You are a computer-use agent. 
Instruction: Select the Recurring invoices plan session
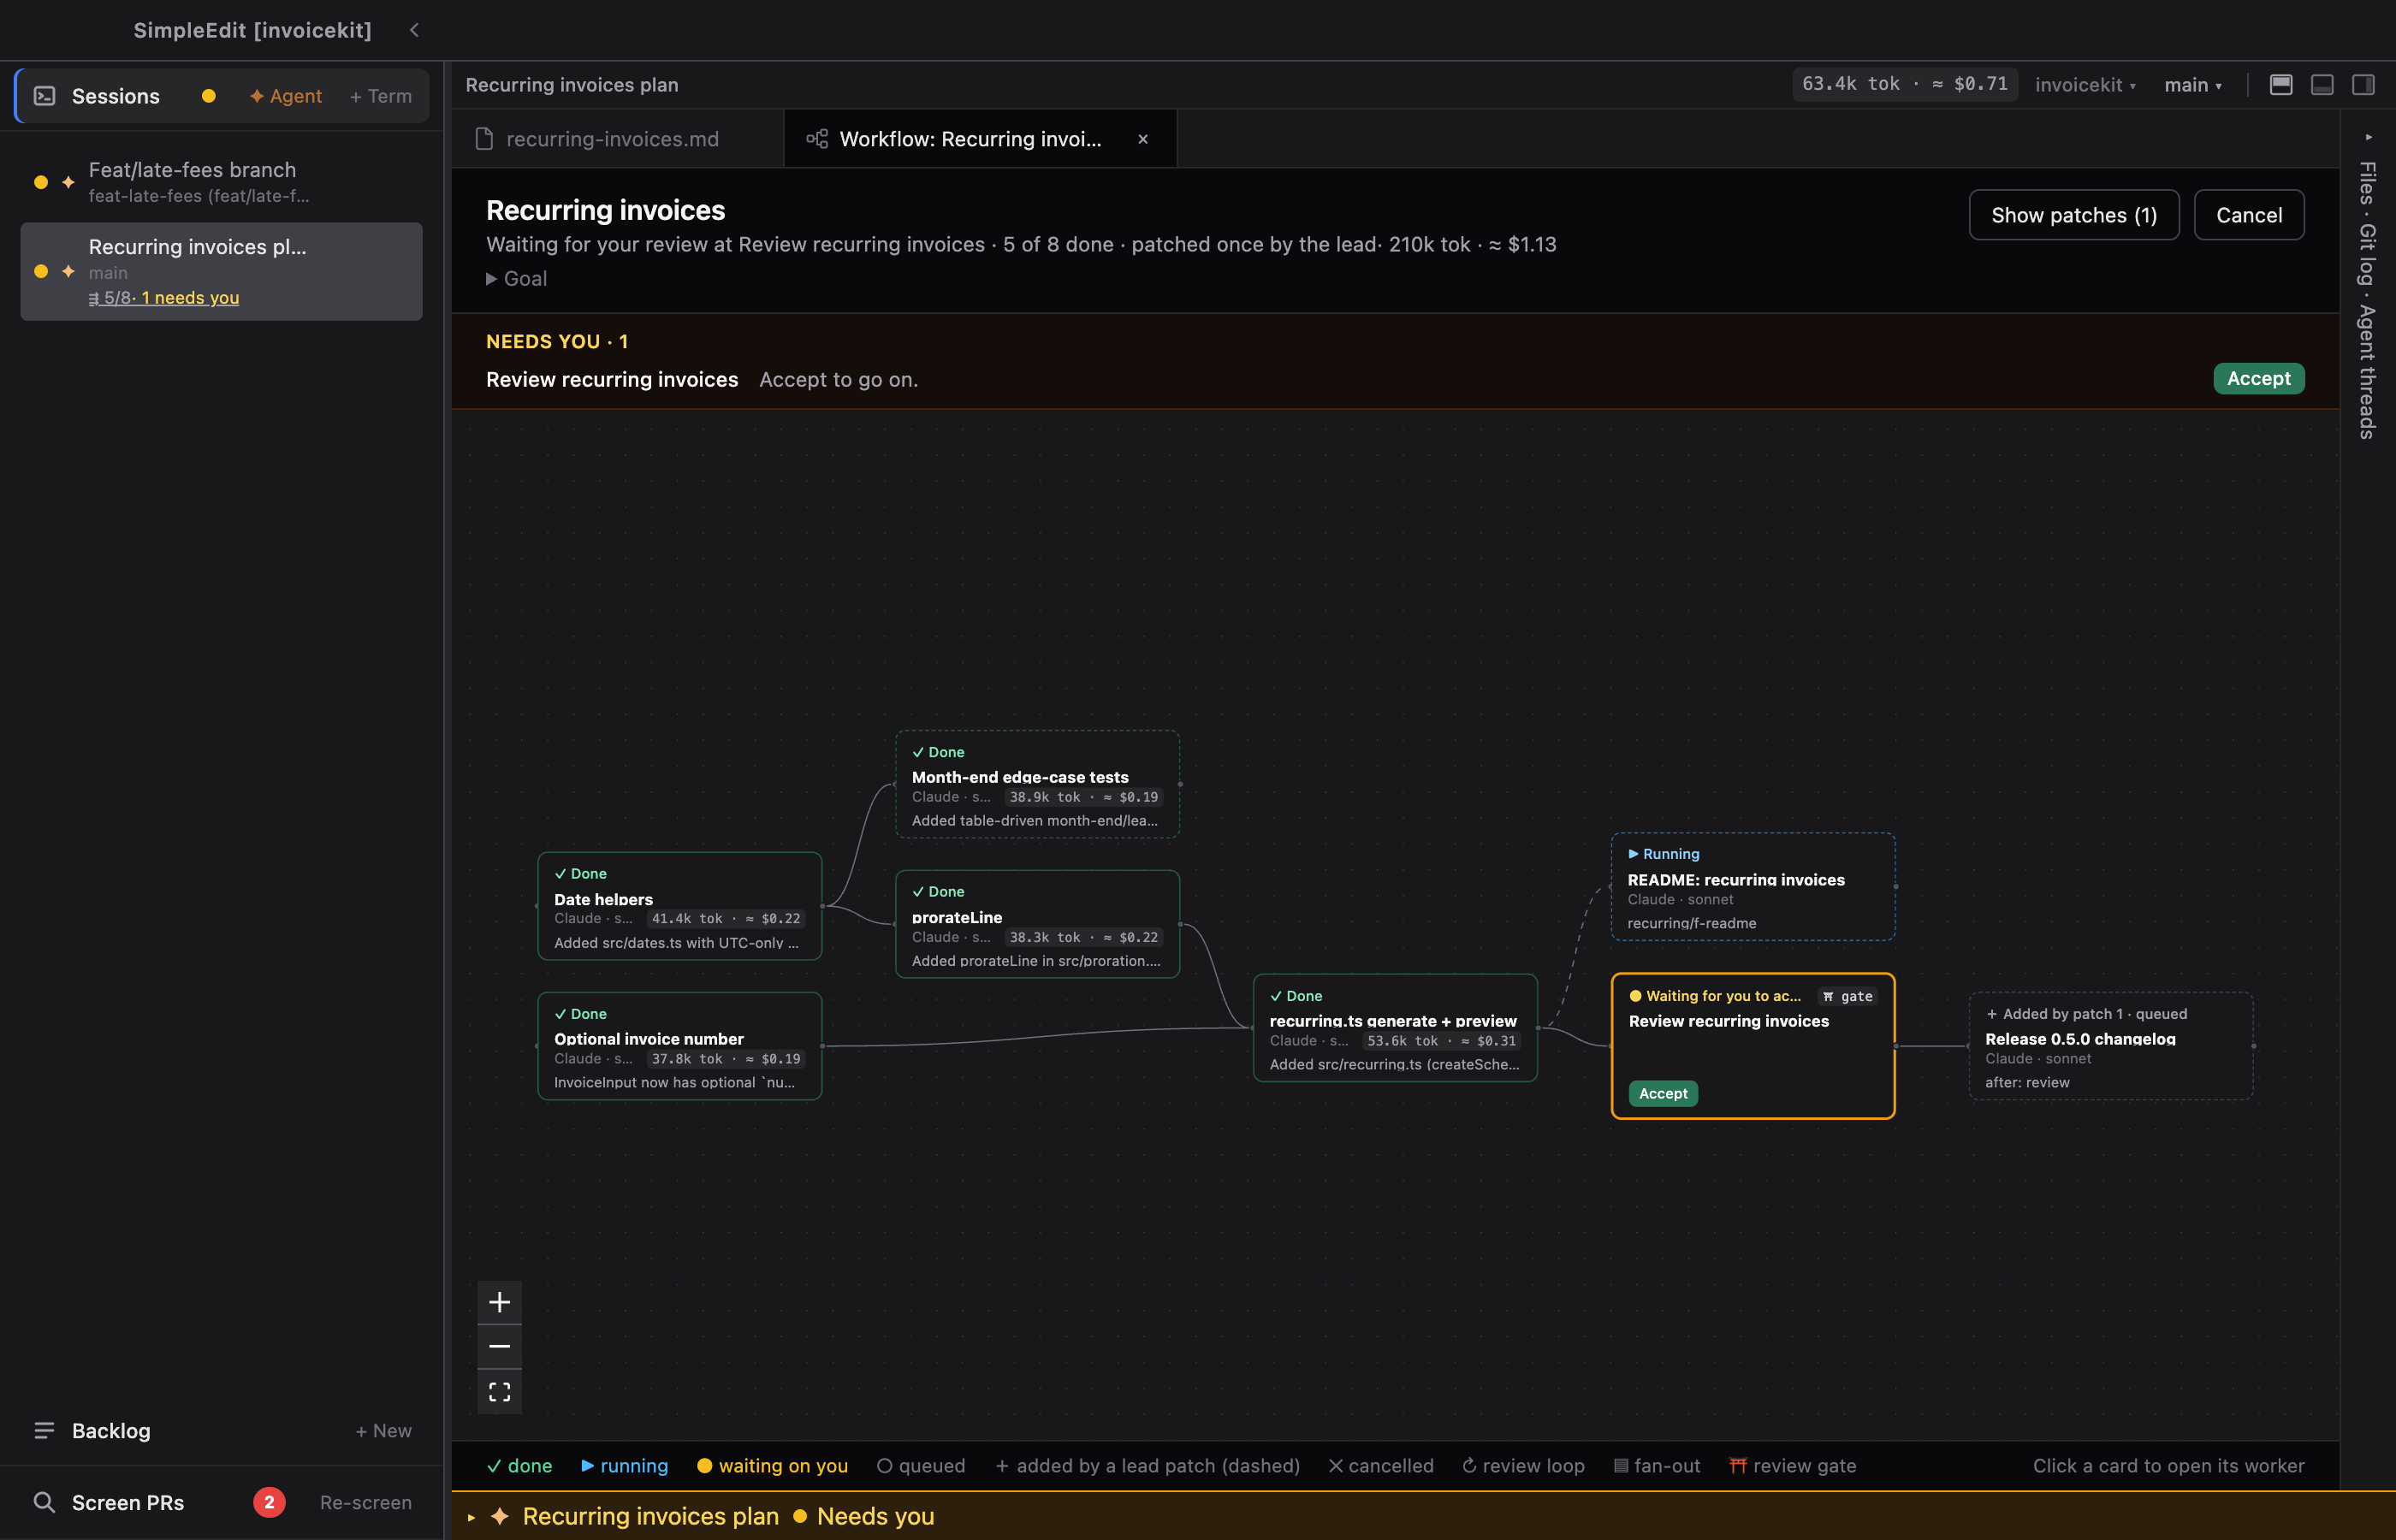tap(221, 271)
